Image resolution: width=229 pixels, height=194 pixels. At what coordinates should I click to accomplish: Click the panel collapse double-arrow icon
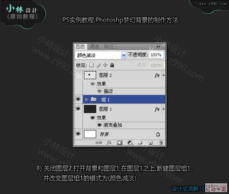158,46
